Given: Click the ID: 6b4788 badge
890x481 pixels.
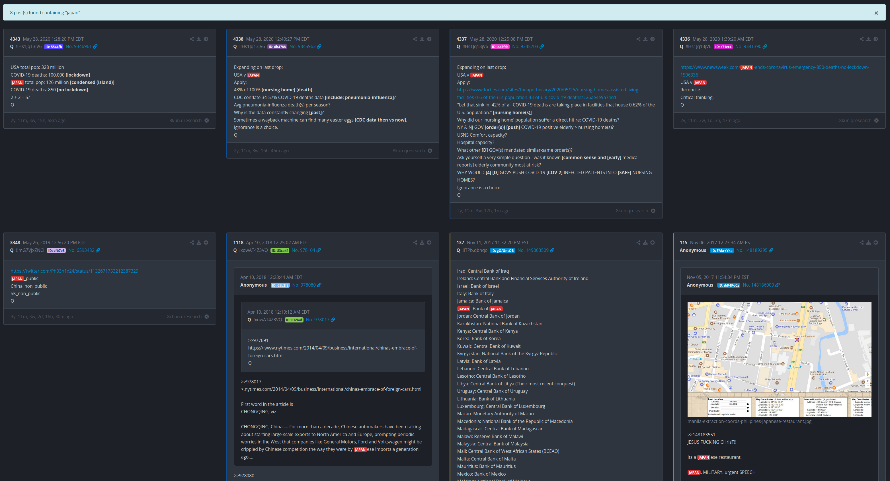Looking at the screenshot, I should pos(277,47).
